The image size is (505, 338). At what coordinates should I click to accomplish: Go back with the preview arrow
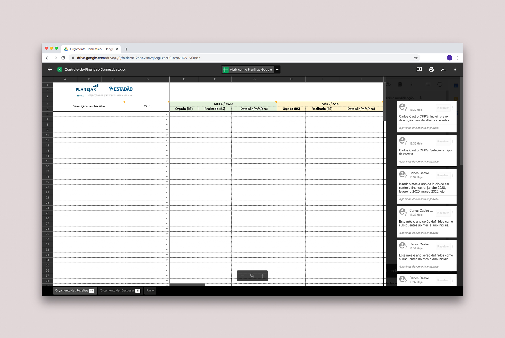pos(50,69)
